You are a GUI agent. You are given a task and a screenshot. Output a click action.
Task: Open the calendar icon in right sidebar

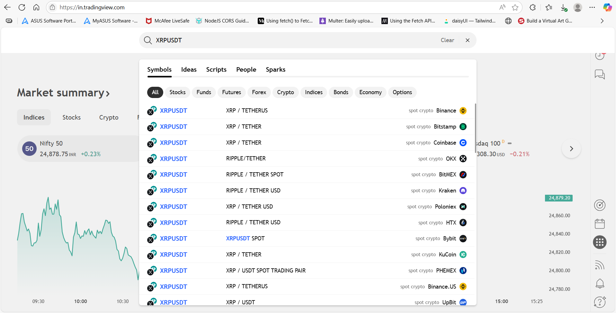click(x=600, y=224)
